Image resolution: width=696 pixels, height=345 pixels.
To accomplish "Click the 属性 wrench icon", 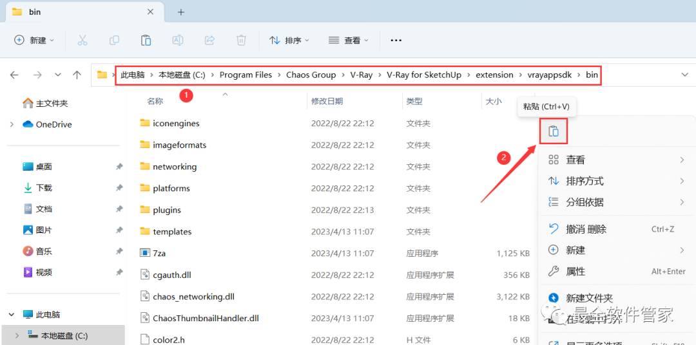I will click(x=553, y=271).
